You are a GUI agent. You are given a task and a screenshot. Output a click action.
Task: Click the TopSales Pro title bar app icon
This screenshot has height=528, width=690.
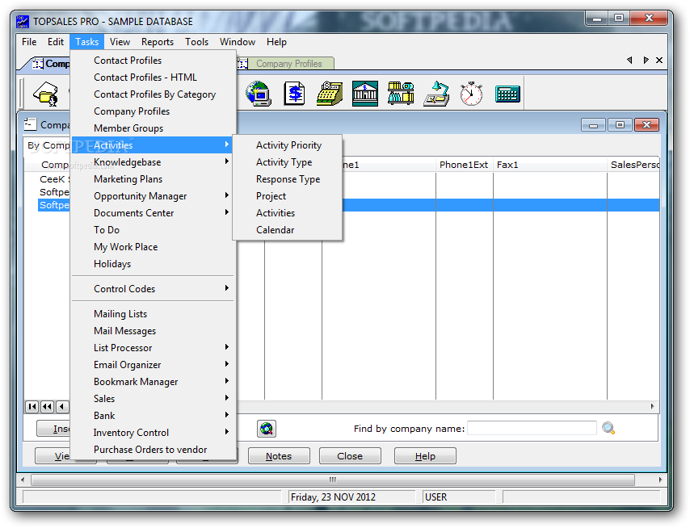click(x=23, y=22)
